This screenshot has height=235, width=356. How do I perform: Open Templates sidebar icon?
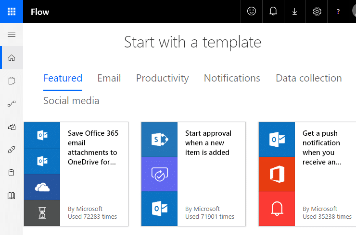click(x=12, y=127)
